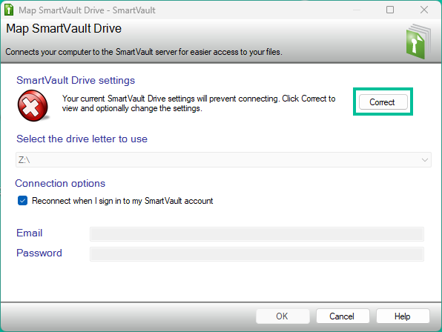Confirm with the OK button
Screen dimensions: 442x332
tap(283, 316)
